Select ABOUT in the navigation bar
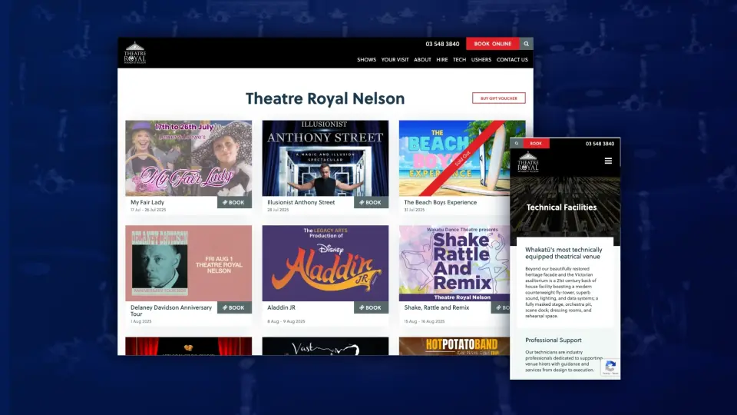Screen dimensions: 737x415 click(422, 60)
